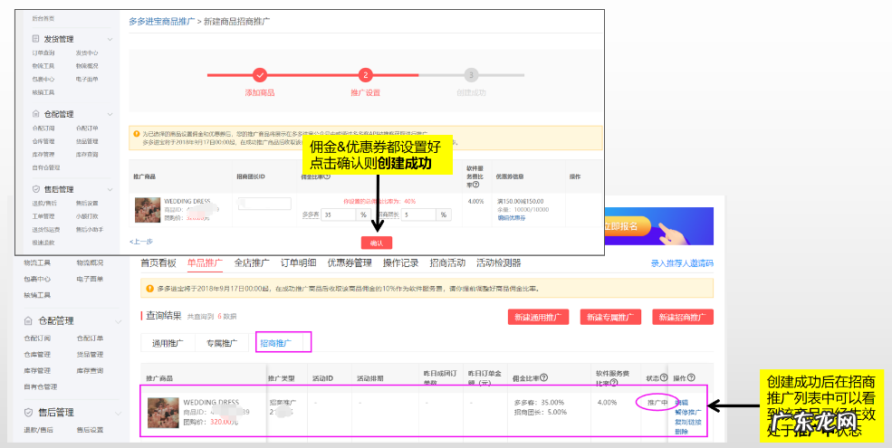Click step 2 推广设置 circle
Viewport: 892px width, 448px height.
pos(365,75)
